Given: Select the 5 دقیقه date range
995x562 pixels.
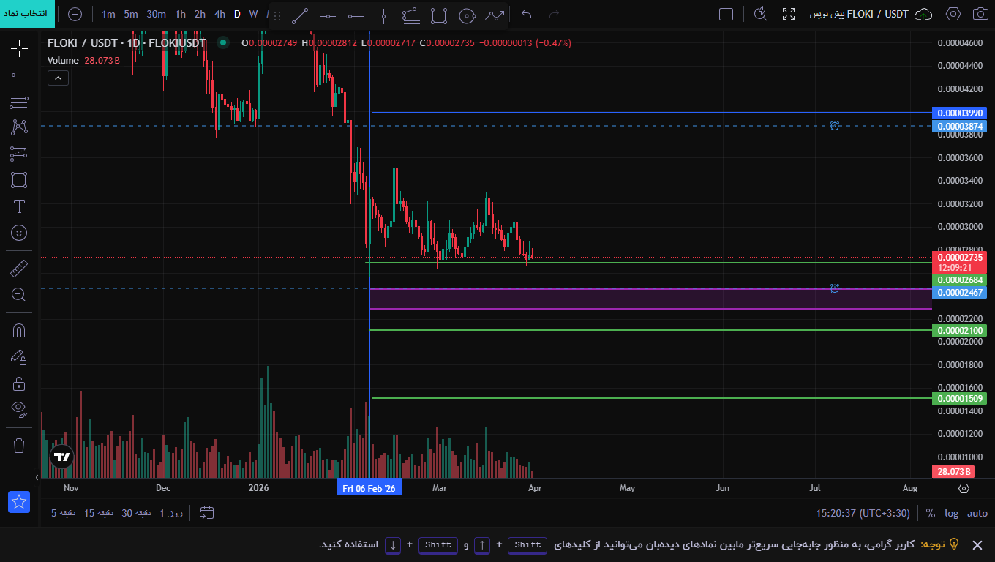Looking at the screenshot, I should point(64,513).
